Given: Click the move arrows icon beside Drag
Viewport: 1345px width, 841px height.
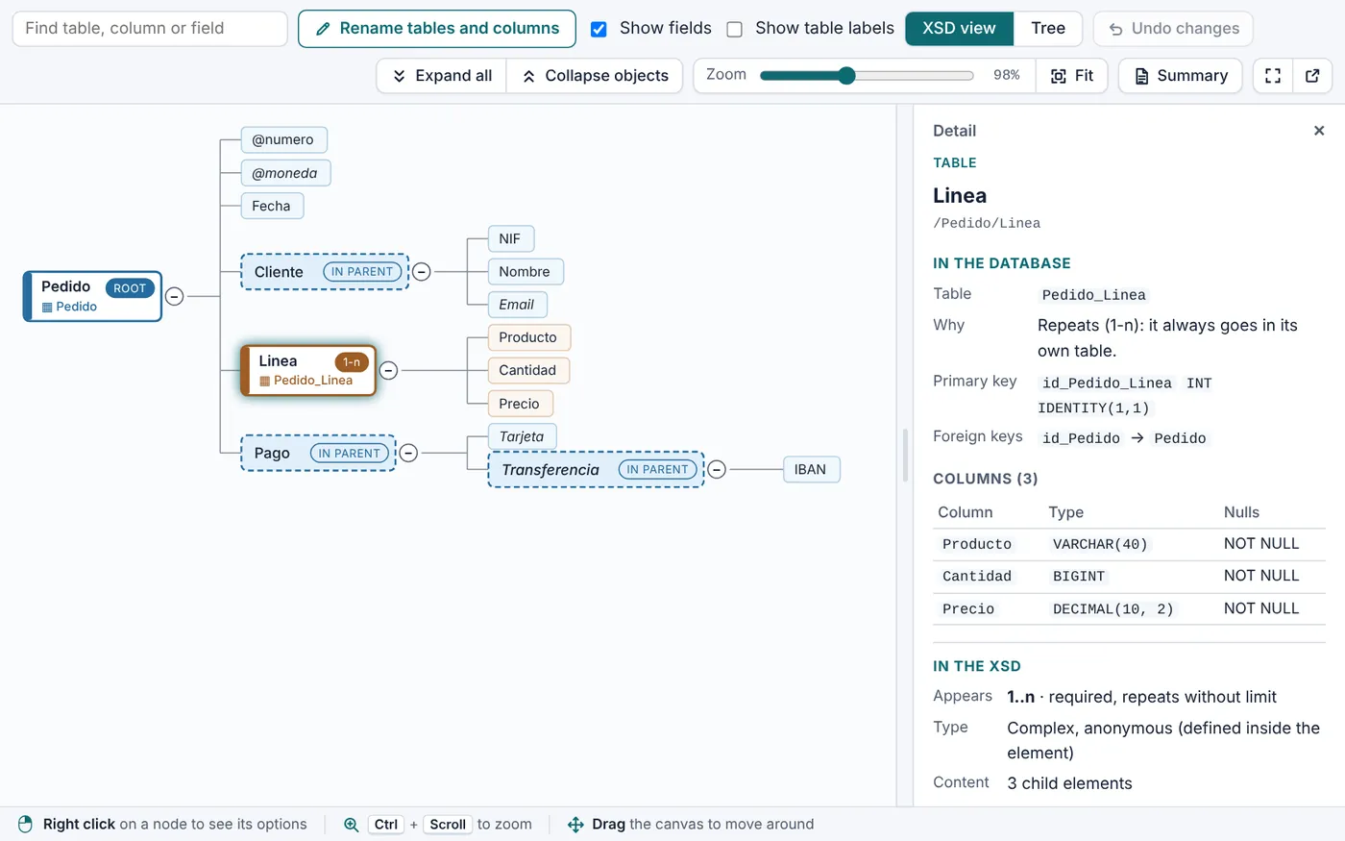Looking at the screenshot, I should pyautogui.click(x=575, y=825).
